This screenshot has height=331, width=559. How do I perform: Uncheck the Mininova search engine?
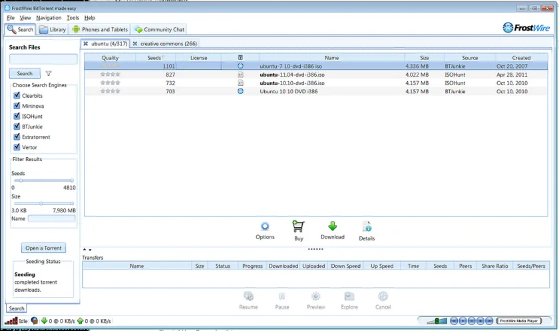(17, 106)
